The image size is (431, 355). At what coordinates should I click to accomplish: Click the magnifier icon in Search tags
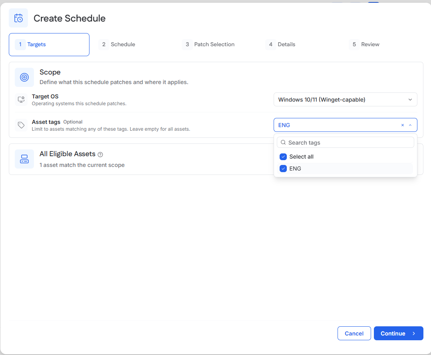pyautogui.click(x=283, y=143)
